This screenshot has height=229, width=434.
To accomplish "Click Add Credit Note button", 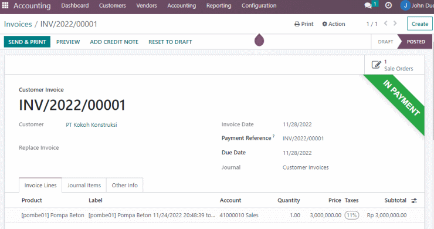I will click(x=114, y=42).
